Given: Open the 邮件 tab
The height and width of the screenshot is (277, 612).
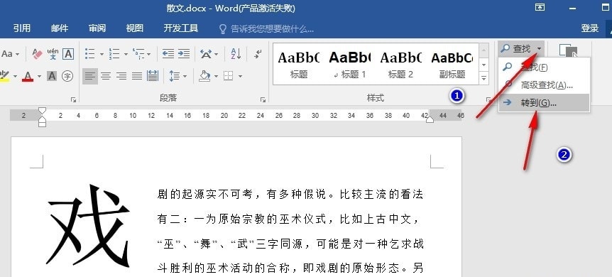Looking at the screenshot, I should pos(60,28).
